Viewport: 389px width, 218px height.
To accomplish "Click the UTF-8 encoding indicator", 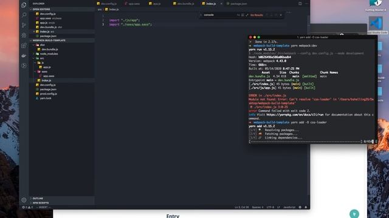I will pos(270,207).
